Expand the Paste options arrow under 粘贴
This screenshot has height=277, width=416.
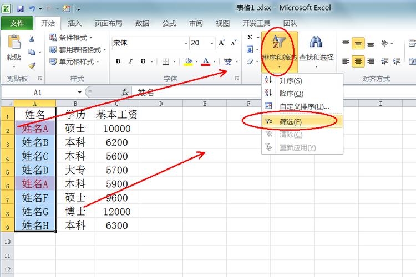coord(14,66)
